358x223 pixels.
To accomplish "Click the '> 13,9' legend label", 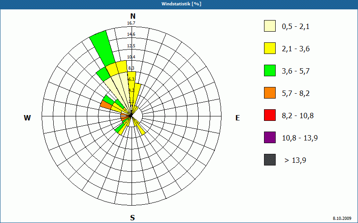I will click(295, 161).
